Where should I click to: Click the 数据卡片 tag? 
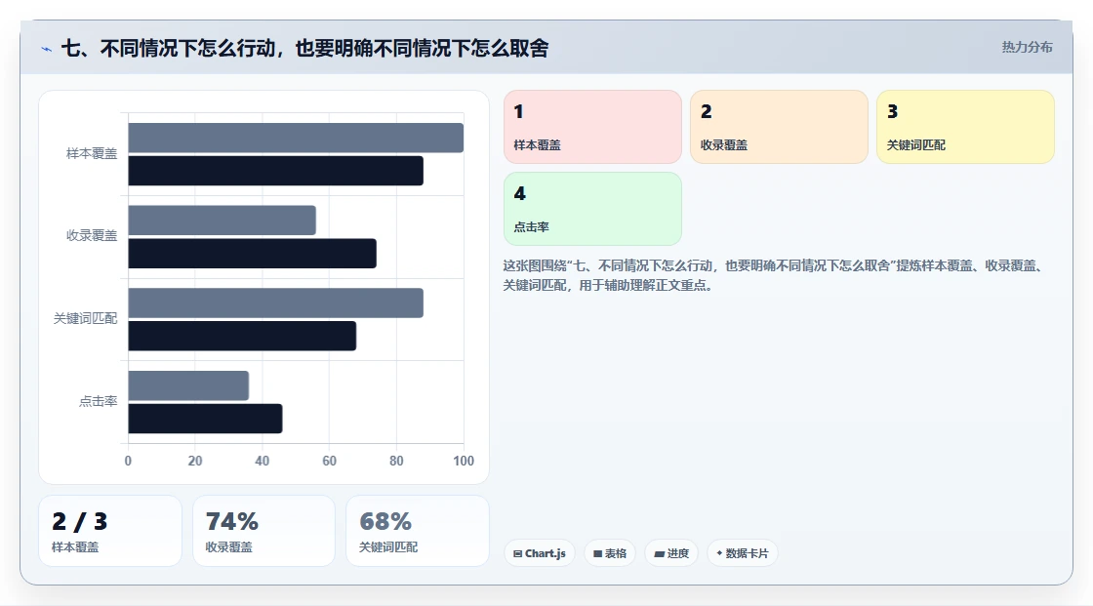click(x=743, y=553)
